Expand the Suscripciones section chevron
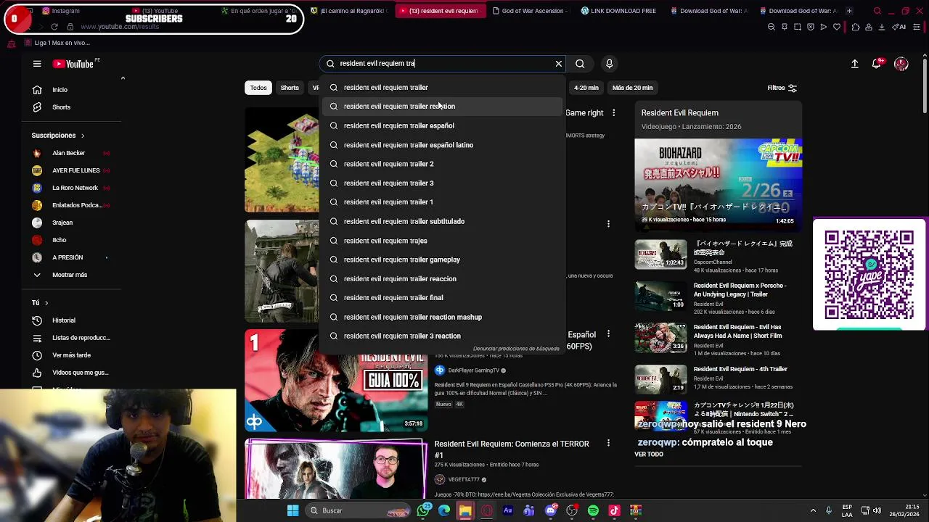 (x=82, y=136)
